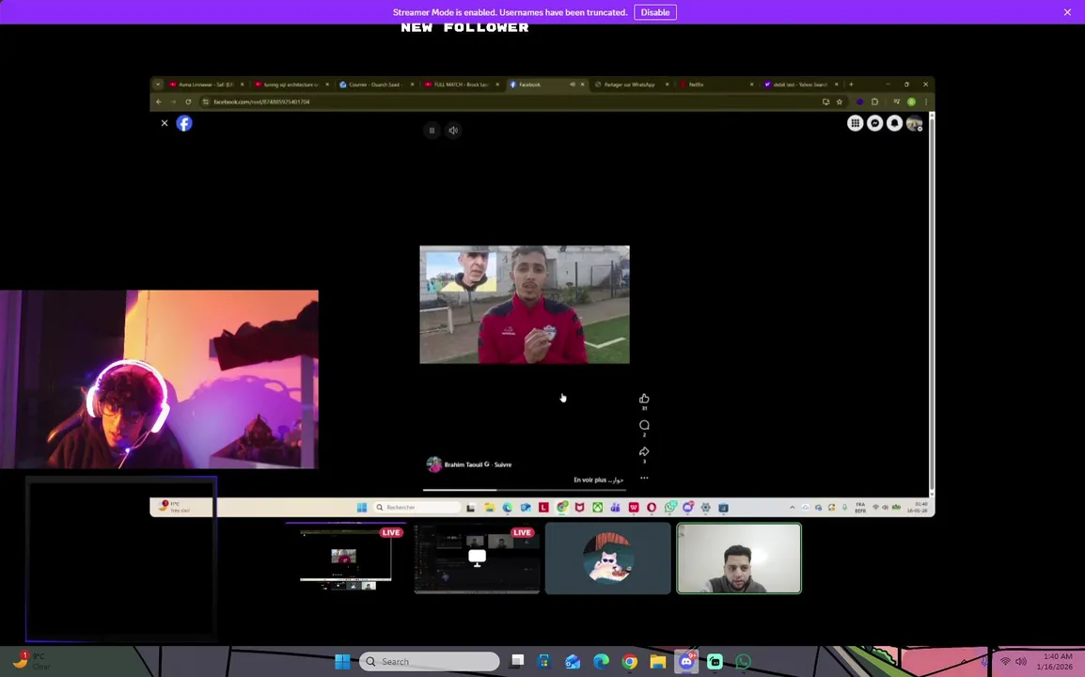Mute the Facebook tab via its speaker icon
The image size is (1085, 677).
[x=573, y=85]
